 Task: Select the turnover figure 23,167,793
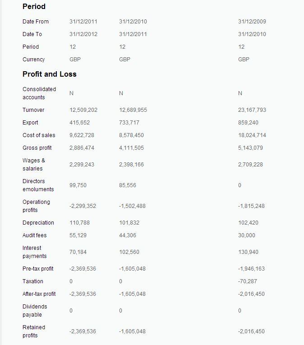tap(252, 110)
